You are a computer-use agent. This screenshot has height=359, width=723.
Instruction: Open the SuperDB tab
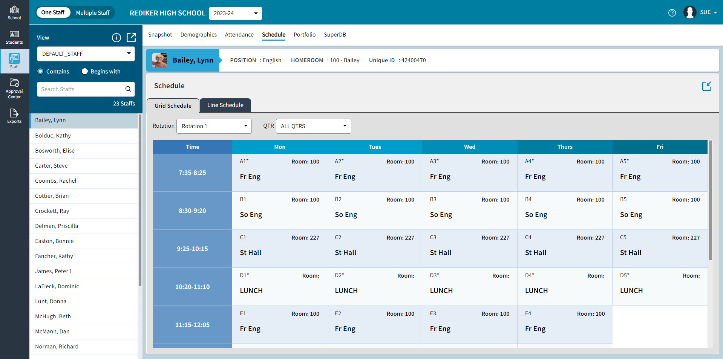coord(335,35)
